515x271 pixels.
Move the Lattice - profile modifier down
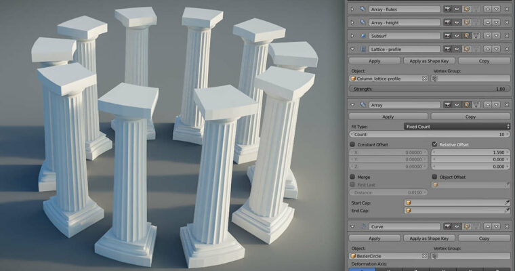click(496, 49)
